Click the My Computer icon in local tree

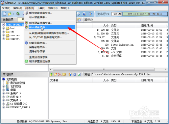(x=4, y=79)
